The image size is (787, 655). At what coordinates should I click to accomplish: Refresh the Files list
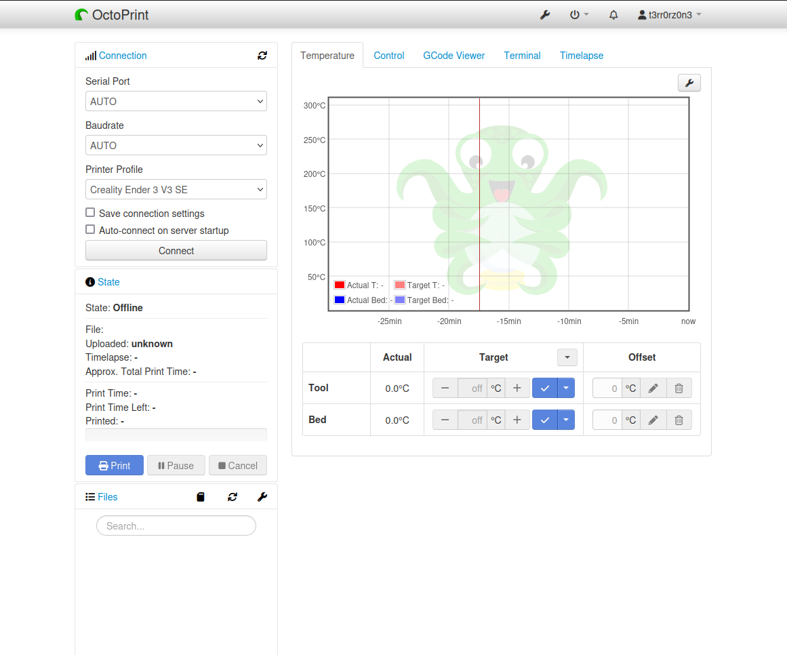pyautogui.click(x=233, y=497)
